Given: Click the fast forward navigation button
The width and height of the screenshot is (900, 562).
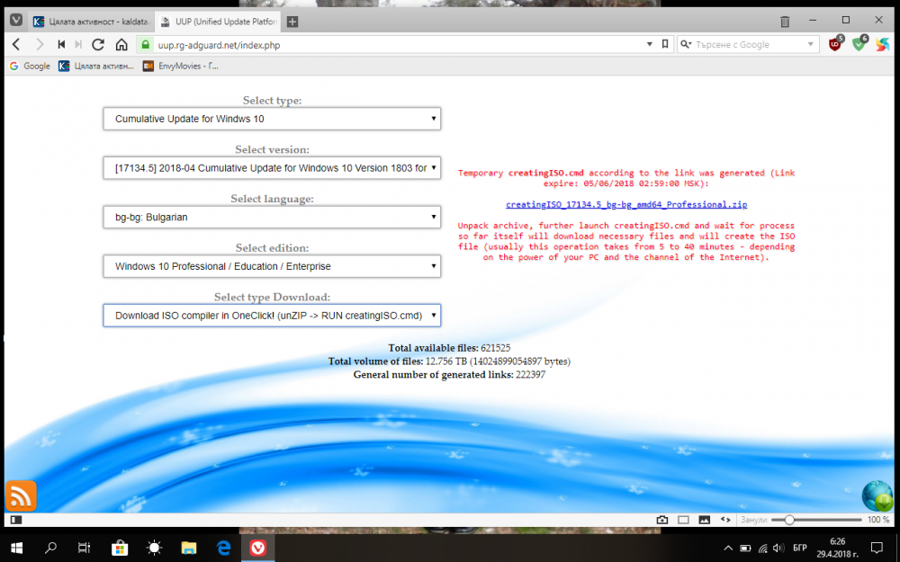Looking at the screenshot, I should coord(78,44).
